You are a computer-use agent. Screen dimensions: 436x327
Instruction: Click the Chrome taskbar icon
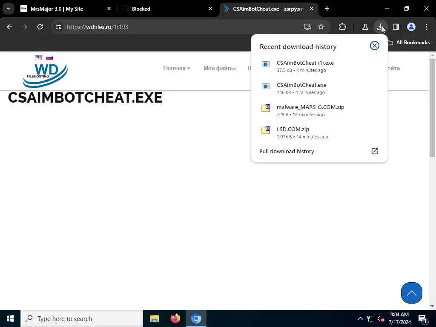tap(196, 318)
